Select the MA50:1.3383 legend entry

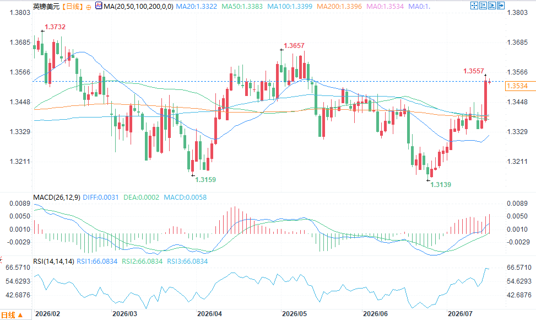242,7
